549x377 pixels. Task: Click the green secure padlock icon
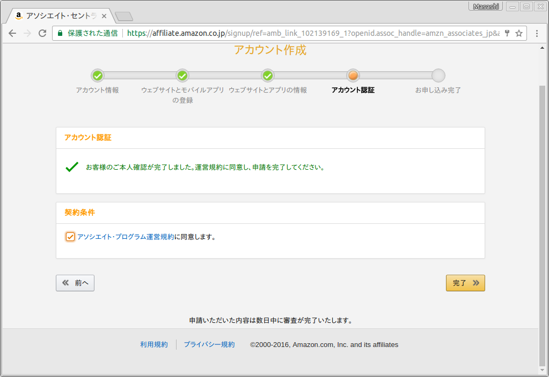(60, 33)
